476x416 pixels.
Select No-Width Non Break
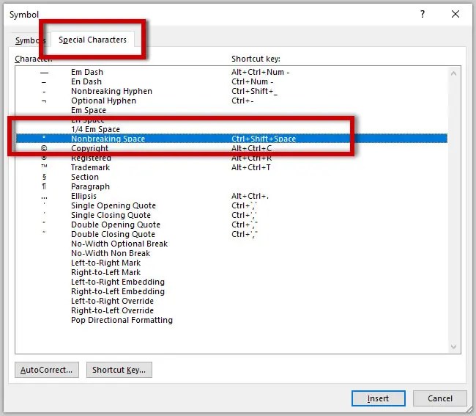point(231,253)
